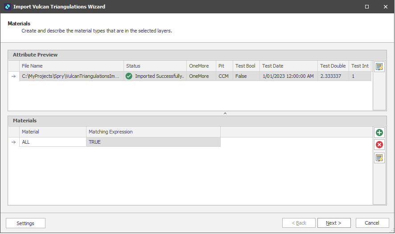The height and width of the screenshot is (234, 395).
Task: Click the Matching Expression column header
Action: pos(153,132)
